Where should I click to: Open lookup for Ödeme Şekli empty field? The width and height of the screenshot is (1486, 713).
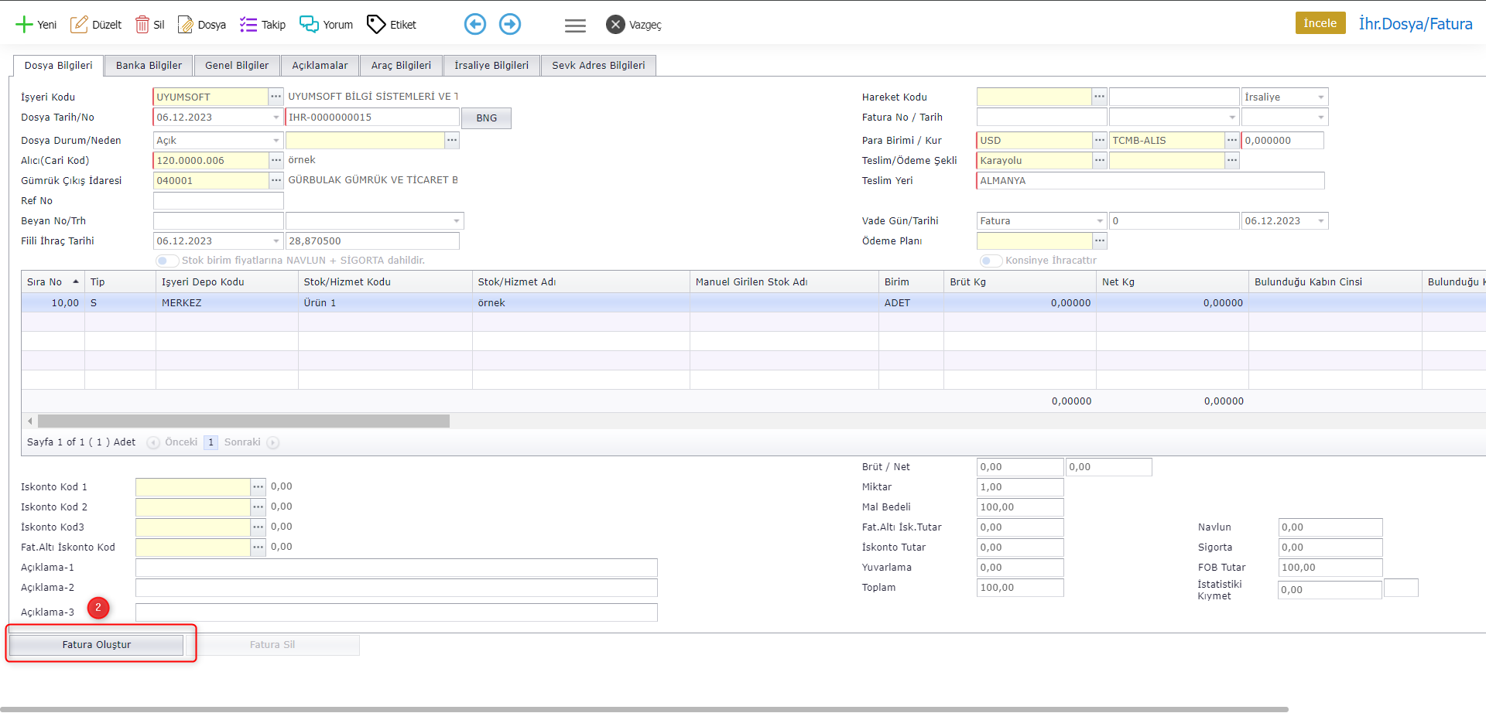1232,160
